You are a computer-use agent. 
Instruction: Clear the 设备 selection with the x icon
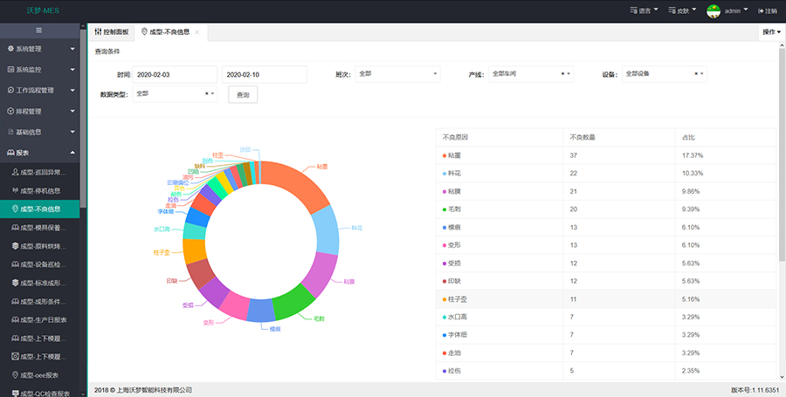click(x=696, y=74)
